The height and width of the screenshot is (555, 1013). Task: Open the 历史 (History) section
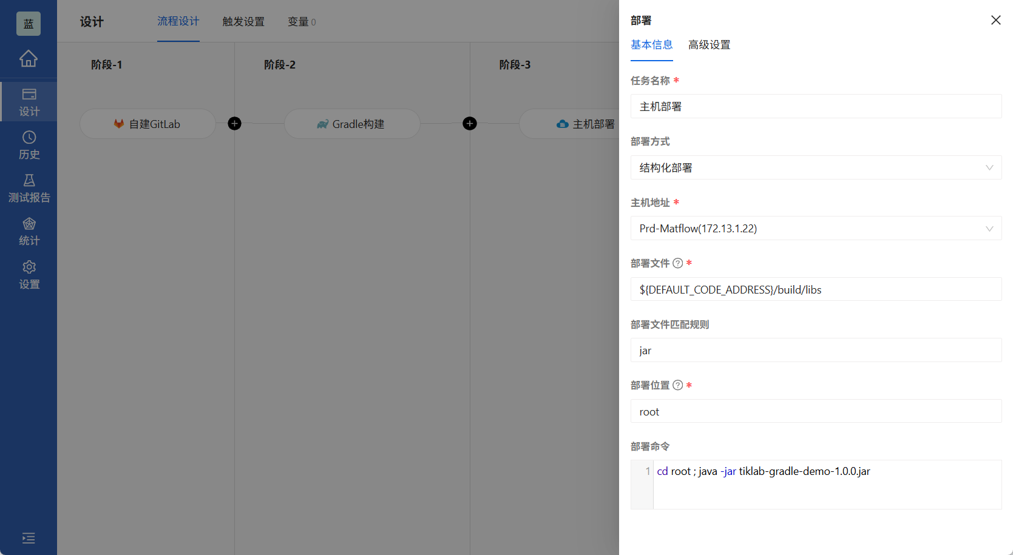[x=28, y=144]
